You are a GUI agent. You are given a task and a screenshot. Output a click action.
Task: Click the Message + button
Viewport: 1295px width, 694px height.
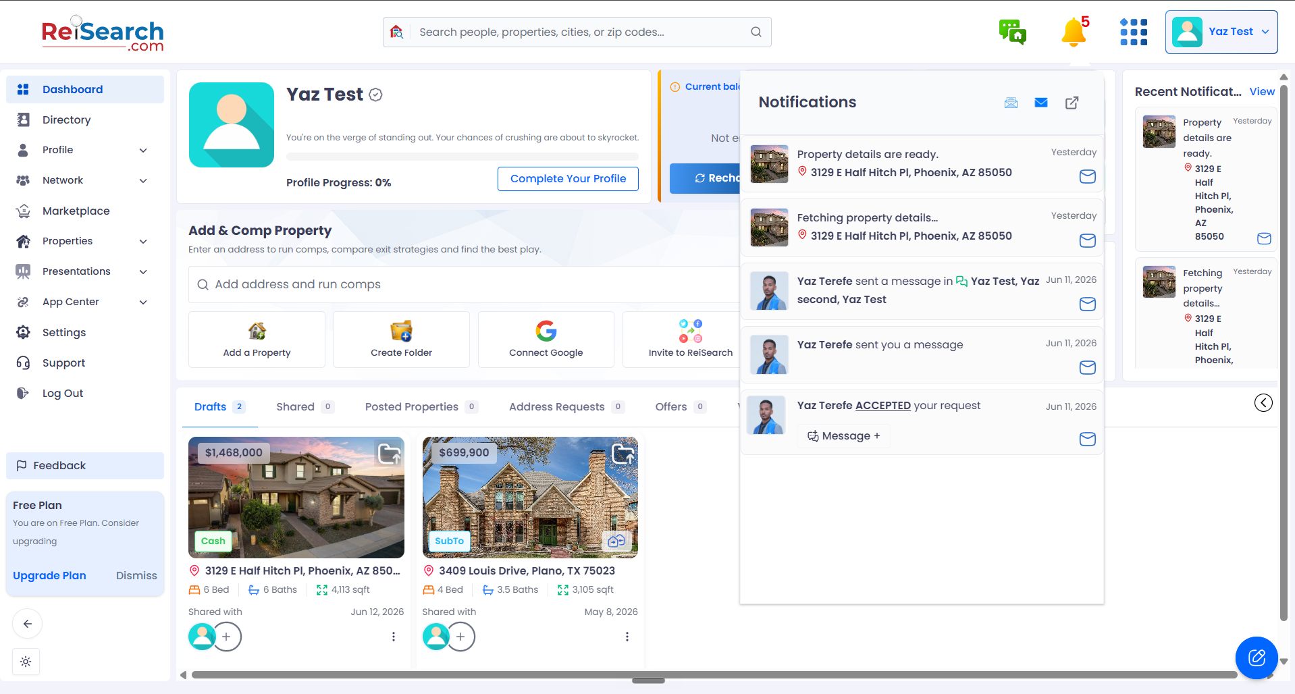click(844, 436)
